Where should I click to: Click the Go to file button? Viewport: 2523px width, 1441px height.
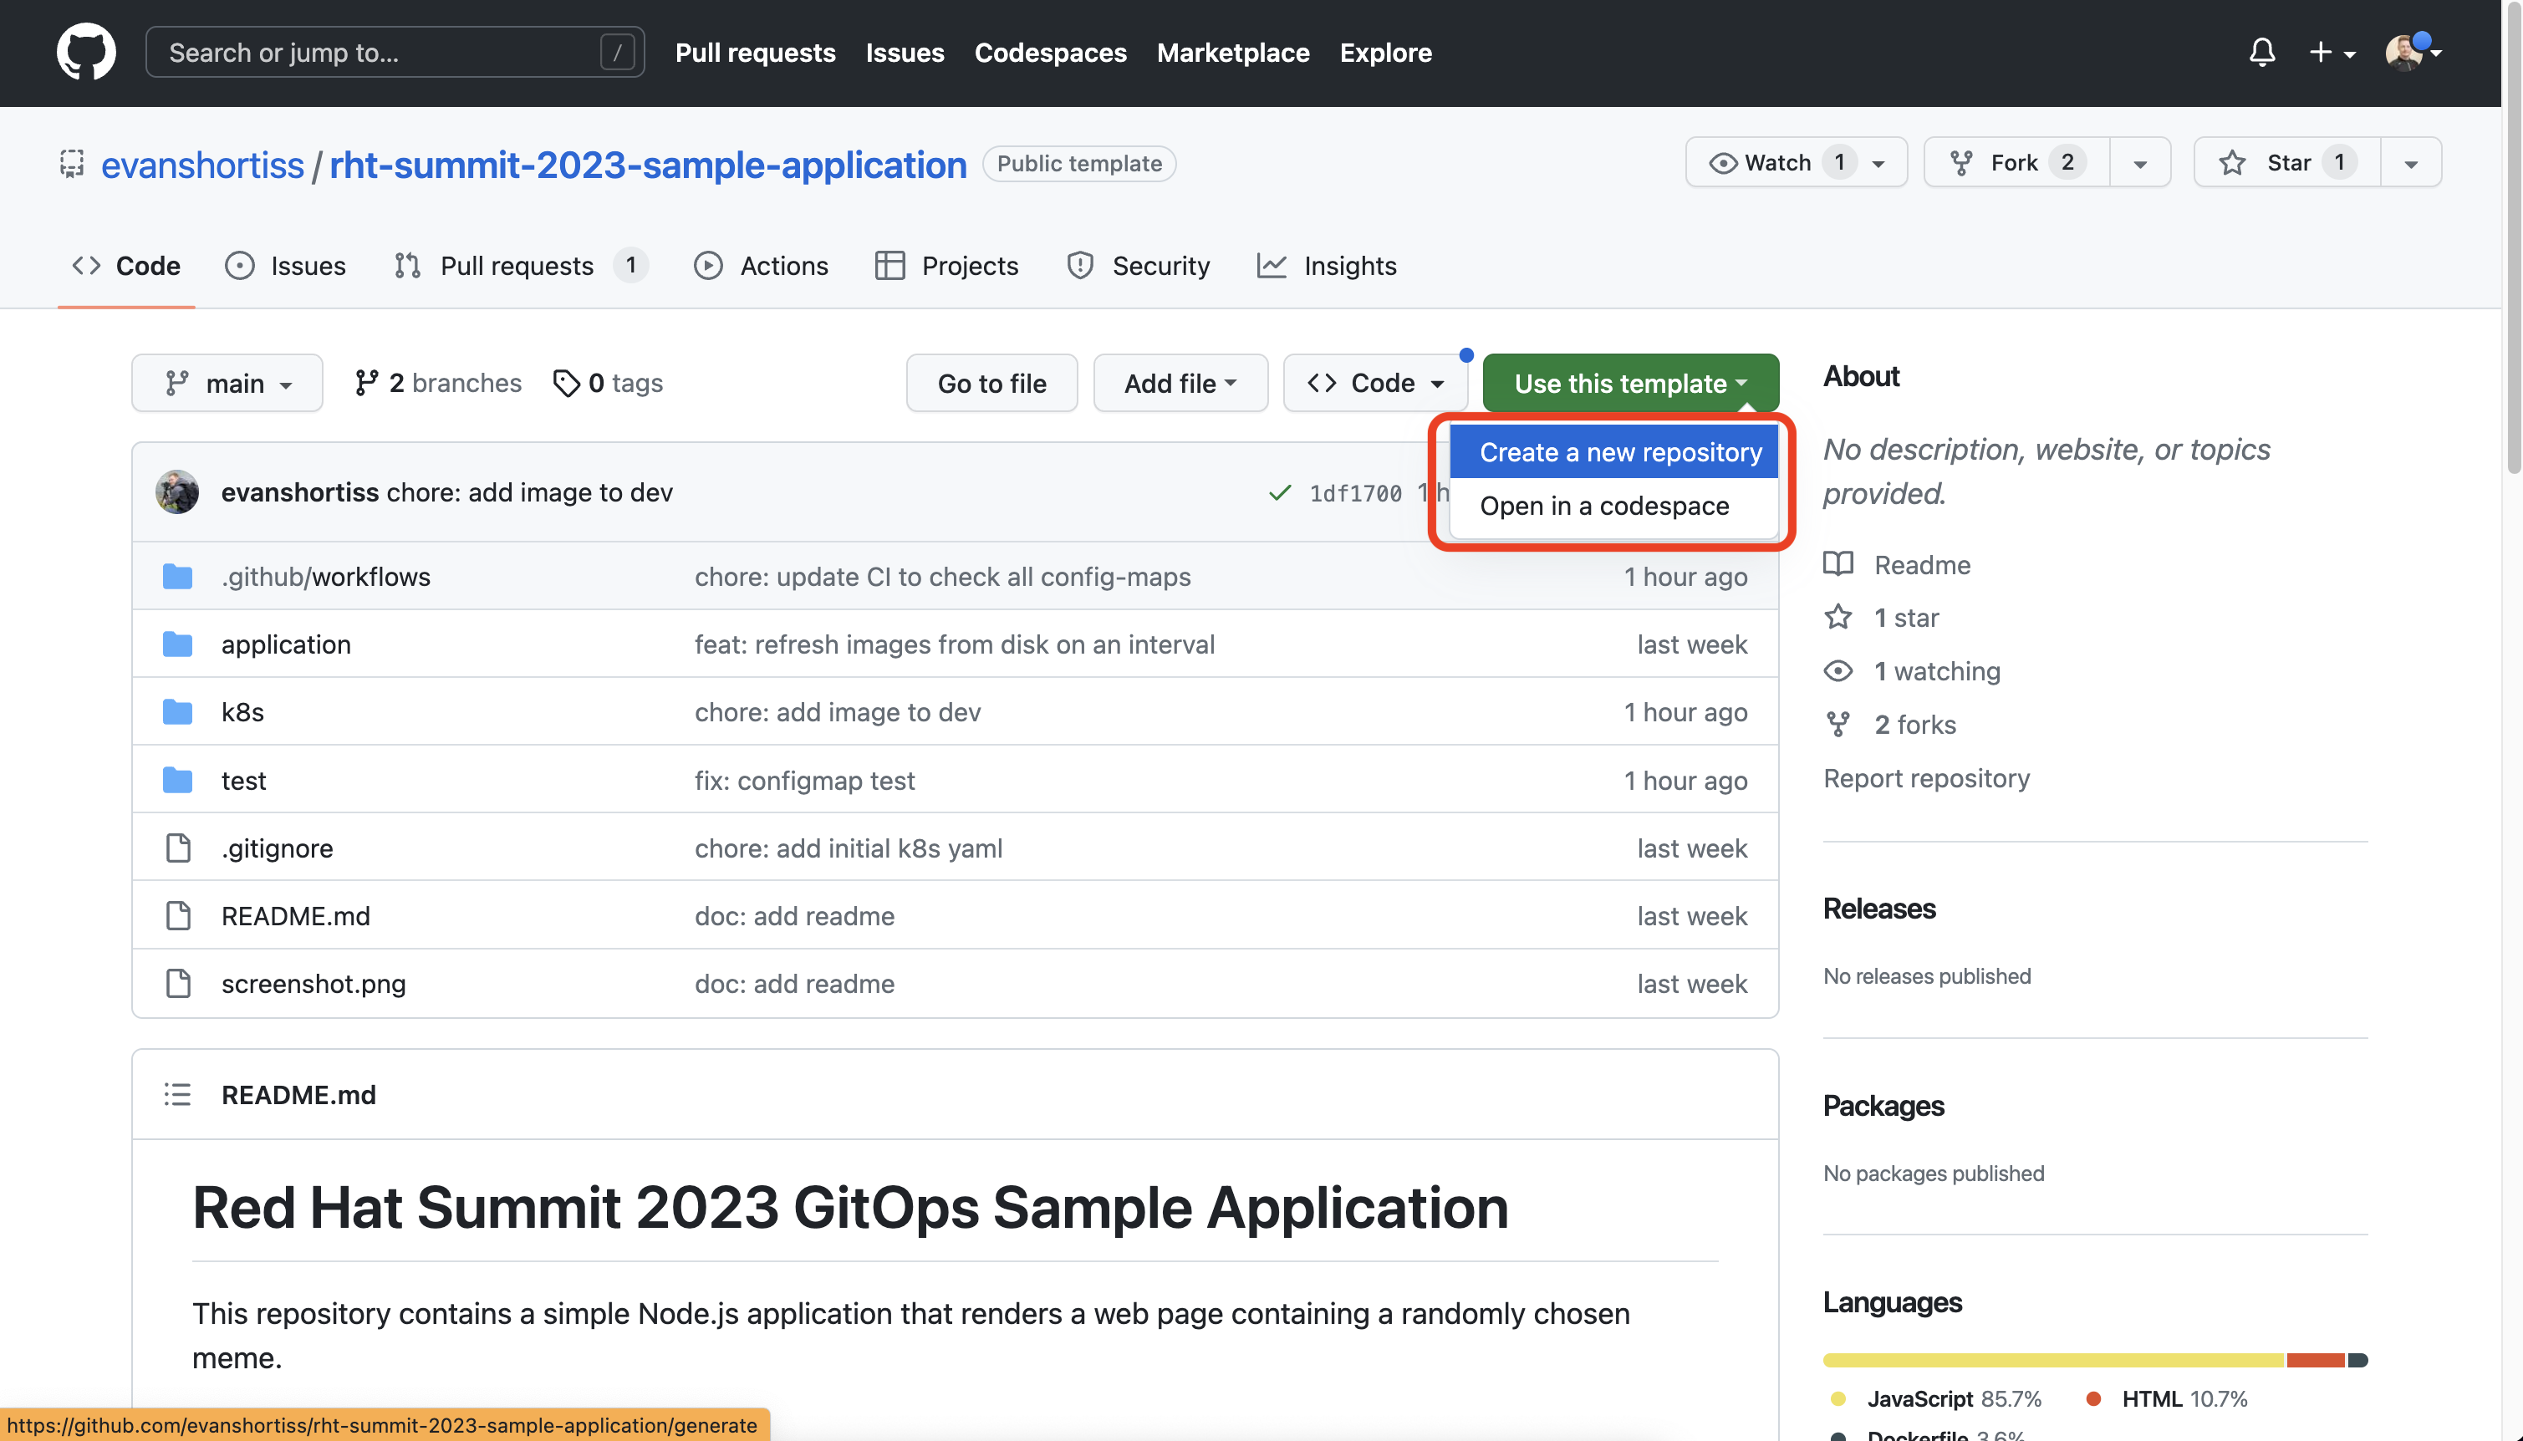pyautogui.click(x=991, y=383)
